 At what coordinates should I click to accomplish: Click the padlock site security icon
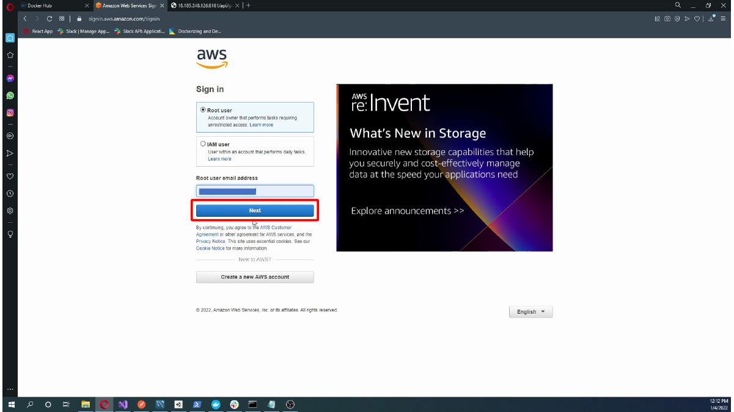pyautogui.click(x=79, y=18)
